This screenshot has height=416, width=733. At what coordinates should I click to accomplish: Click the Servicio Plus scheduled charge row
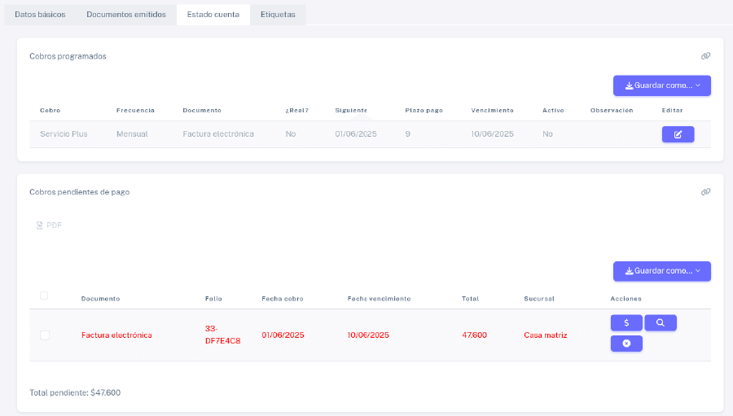pyautogui.click(x=64, y=134)
